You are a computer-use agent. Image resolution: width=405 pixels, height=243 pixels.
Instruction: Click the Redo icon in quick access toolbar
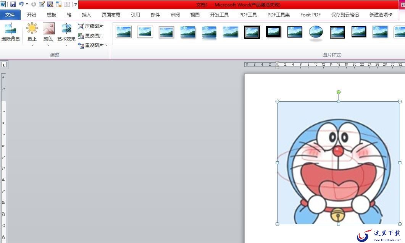[34, 4]
